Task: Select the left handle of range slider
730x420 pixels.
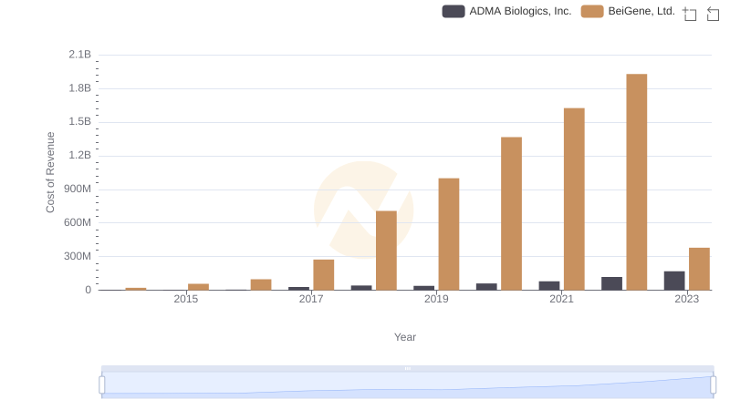Action: point(102,385)
